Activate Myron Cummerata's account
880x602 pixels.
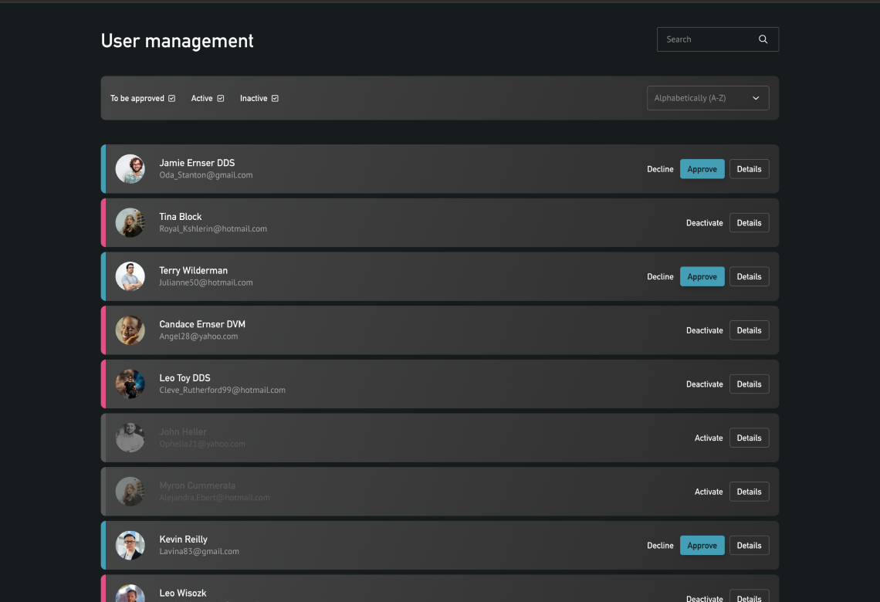[x=709, y=492]
